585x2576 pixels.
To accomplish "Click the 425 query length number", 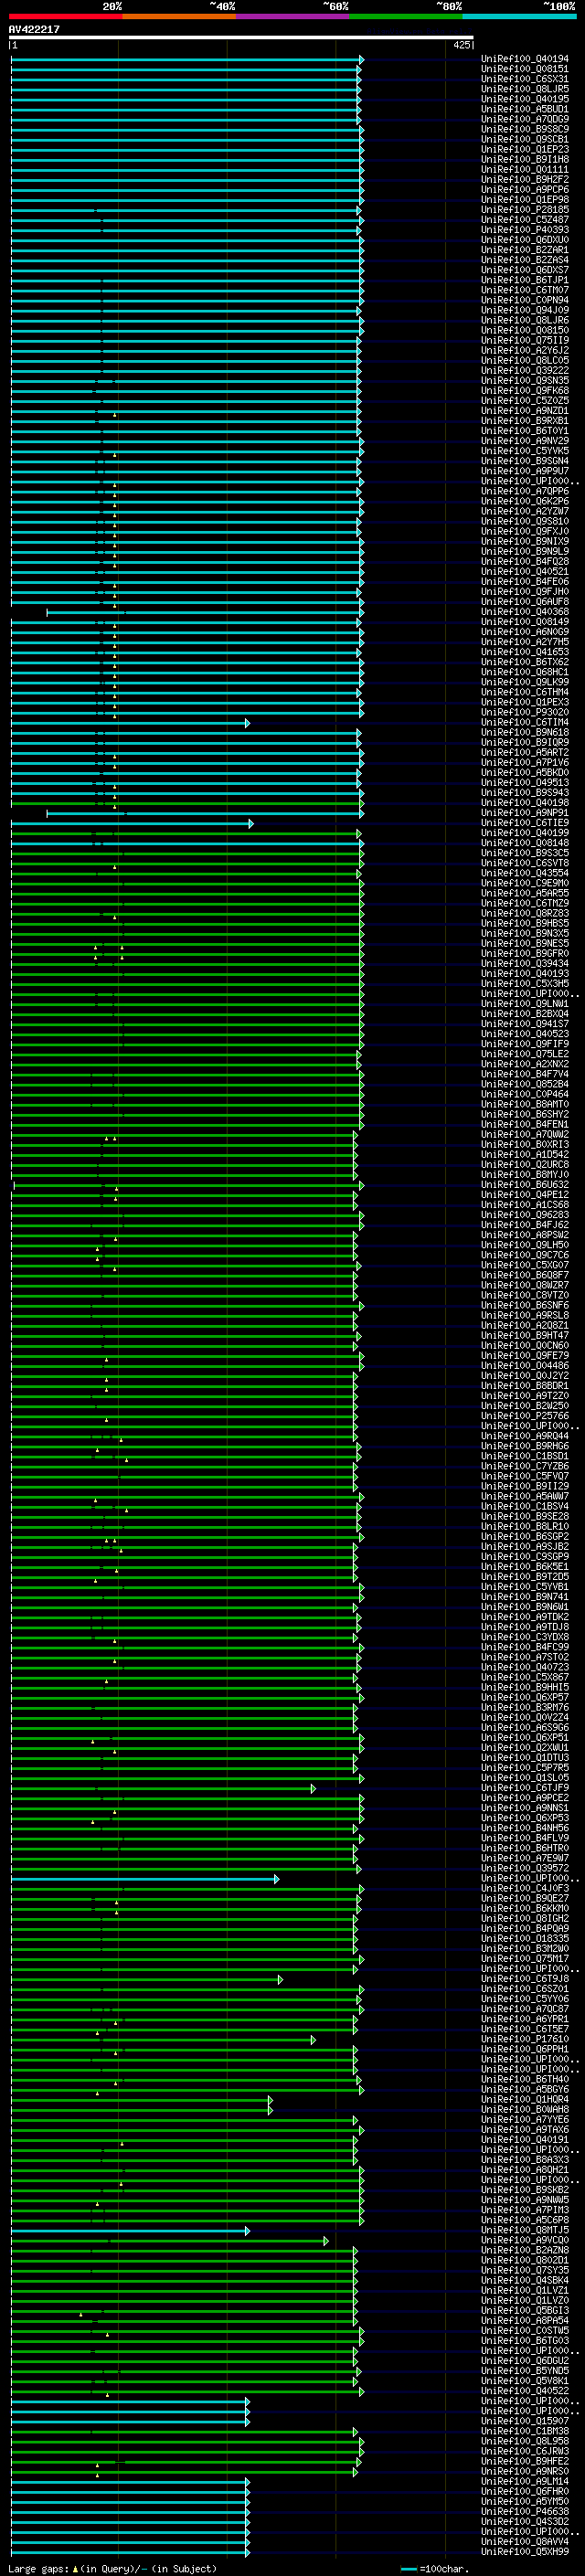I will [462, 45].
